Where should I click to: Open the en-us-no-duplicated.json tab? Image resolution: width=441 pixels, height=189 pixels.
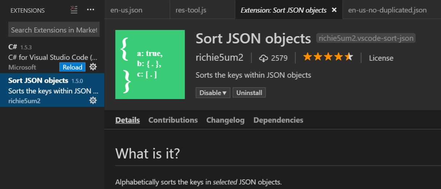pos(387,10)
